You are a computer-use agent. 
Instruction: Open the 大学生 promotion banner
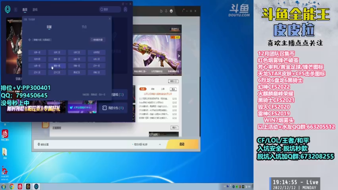(82, 107)
